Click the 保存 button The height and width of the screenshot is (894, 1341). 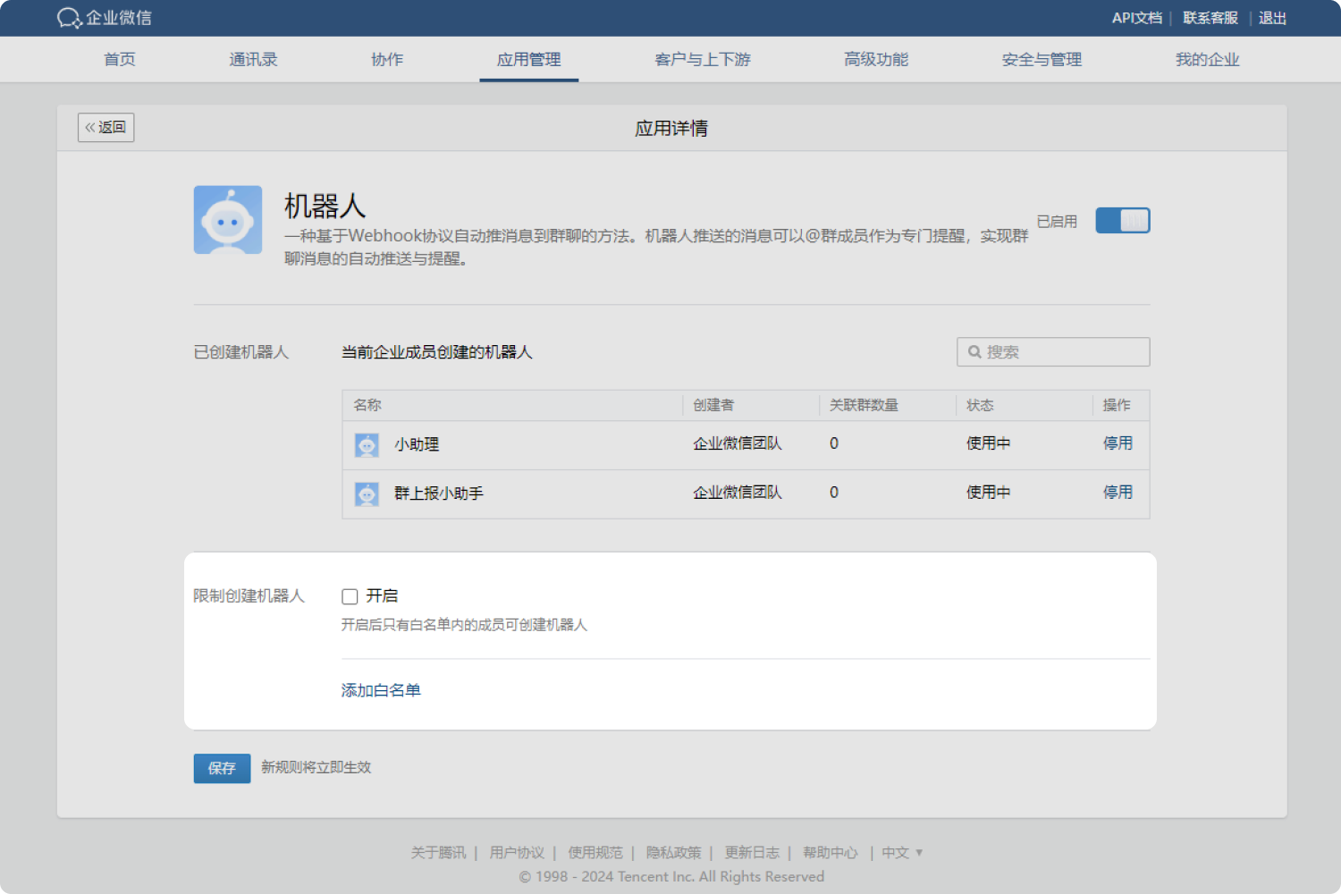pos(221,768)
